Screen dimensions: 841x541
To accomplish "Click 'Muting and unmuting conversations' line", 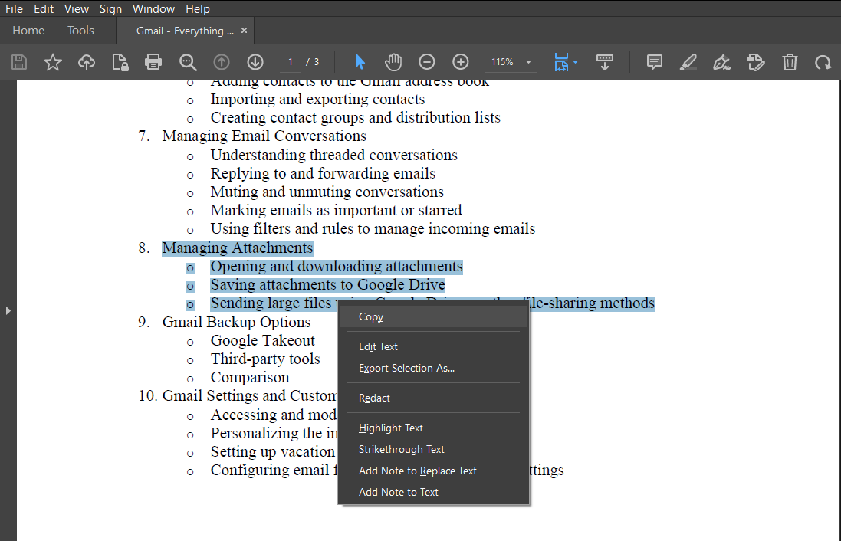I will 327,192.
